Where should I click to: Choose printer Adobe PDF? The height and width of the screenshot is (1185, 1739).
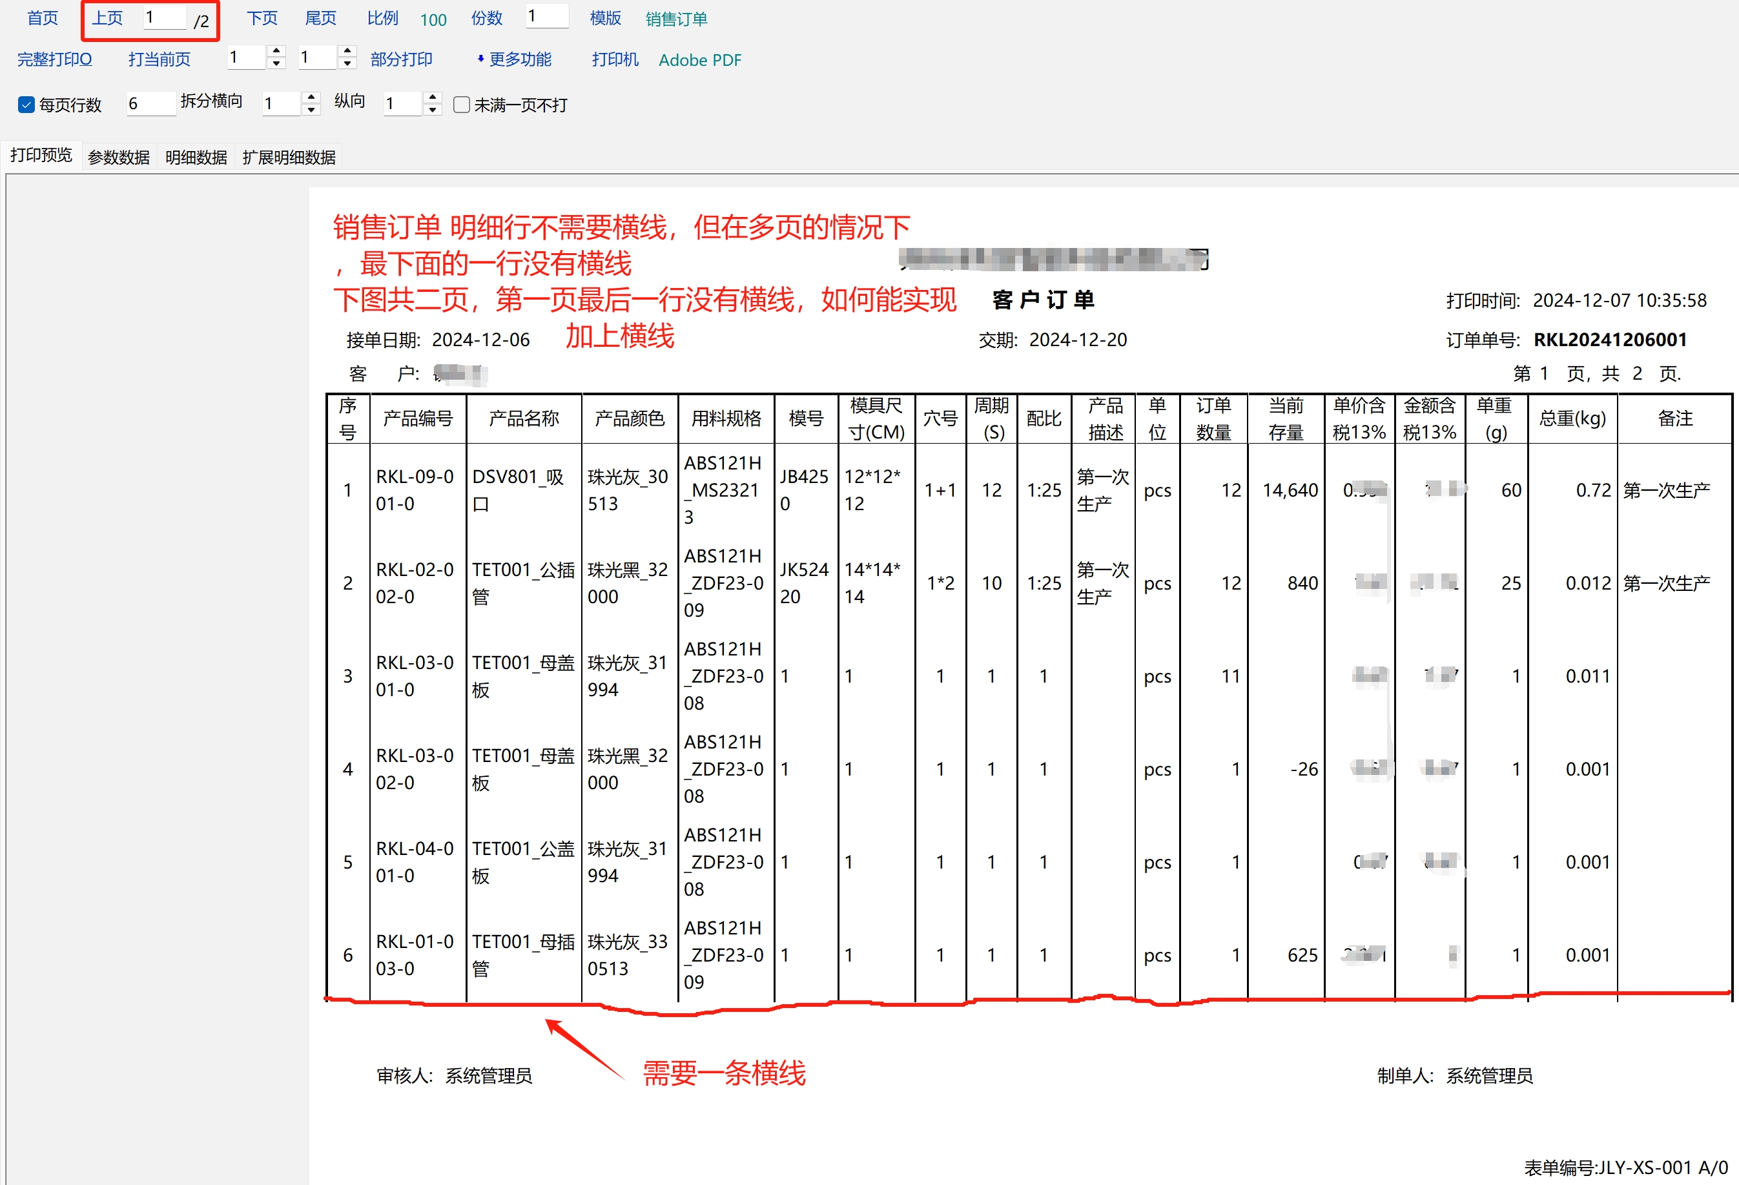point(699,60)
